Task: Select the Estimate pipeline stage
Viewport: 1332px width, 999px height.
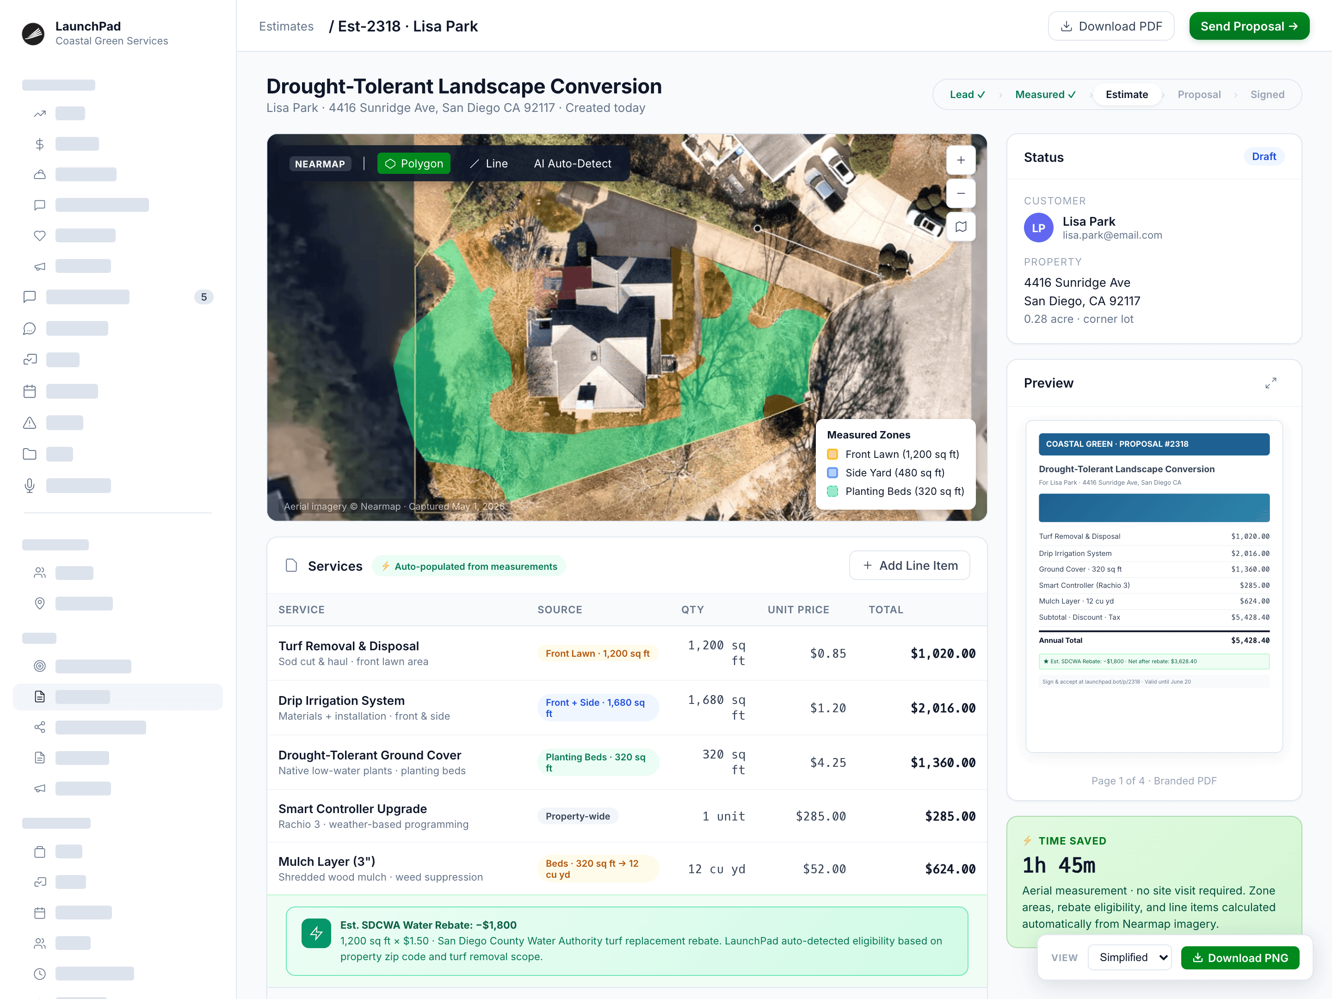Action: coord(1127,94)
